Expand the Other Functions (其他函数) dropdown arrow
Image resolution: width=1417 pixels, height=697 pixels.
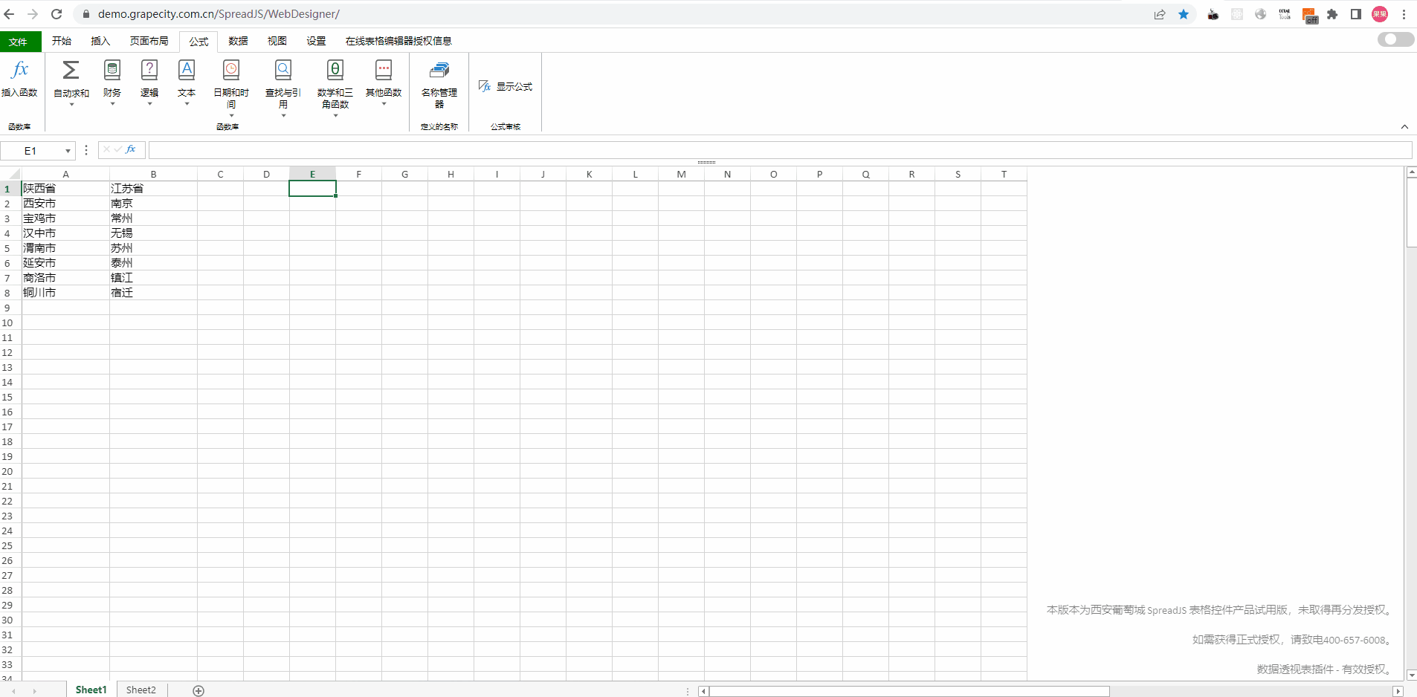pos(384,104)
